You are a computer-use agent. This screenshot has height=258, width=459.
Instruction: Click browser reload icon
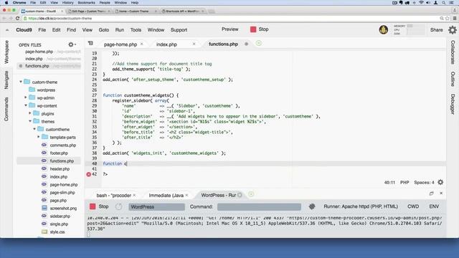(x=17, y=18)
